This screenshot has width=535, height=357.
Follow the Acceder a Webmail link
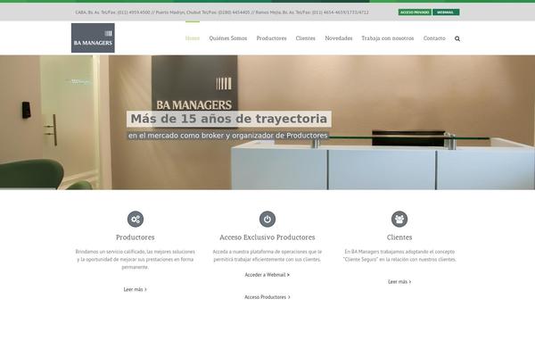click(267, 275)
